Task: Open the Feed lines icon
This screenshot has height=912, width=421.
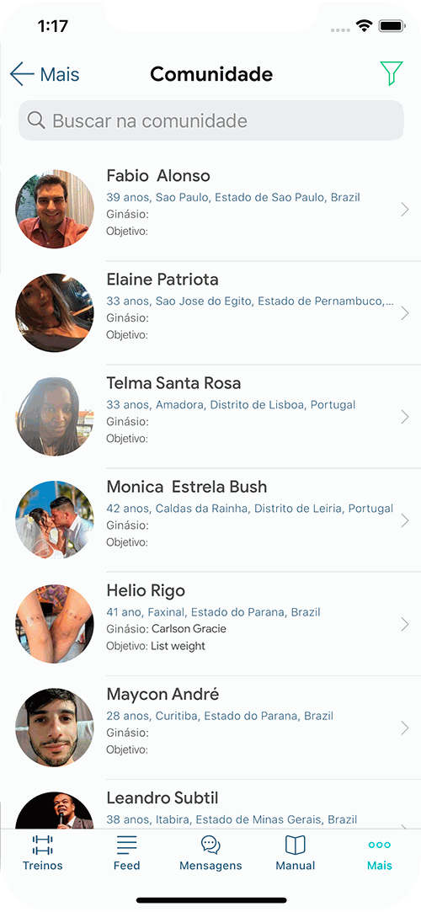Action: pyautogui.click(x=127, y=845)
